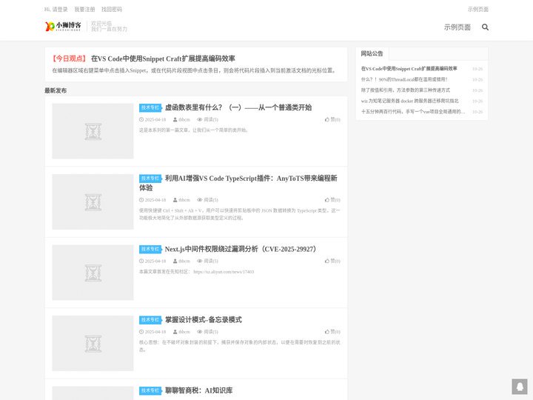Open 示例页面 in the main navigation bar
The height and width of the screenshot is (400, 533).
click(x=457, y=27)
